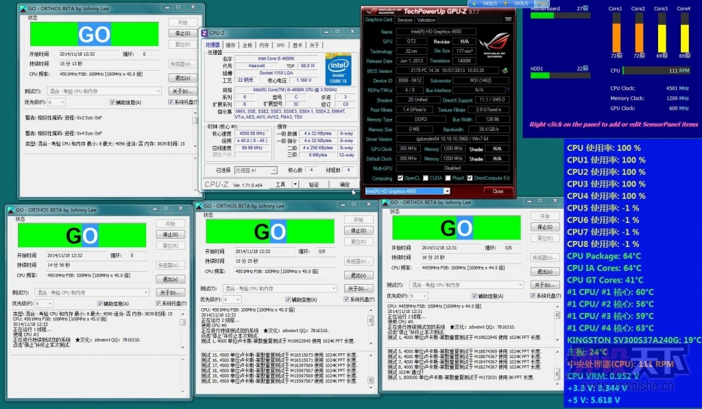
Task: Click title icon of ORTHOS window showing 14分56秒
Action: (x=11, y=210)
